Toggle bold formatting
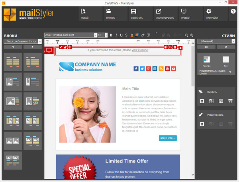 111,35
